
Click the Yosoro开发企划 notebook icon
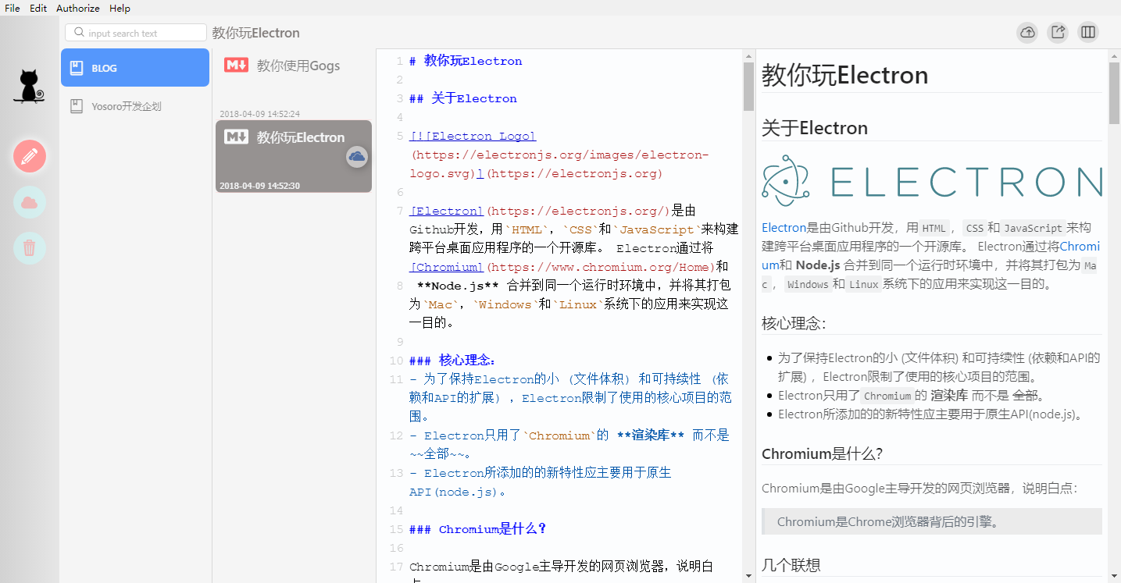[x=77, y=106]
